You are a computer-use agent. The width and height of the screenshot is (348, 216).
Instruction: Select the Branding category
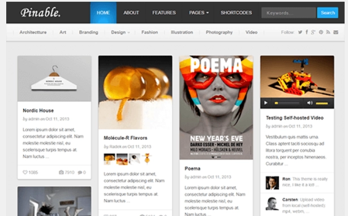(x=88, y=32)
